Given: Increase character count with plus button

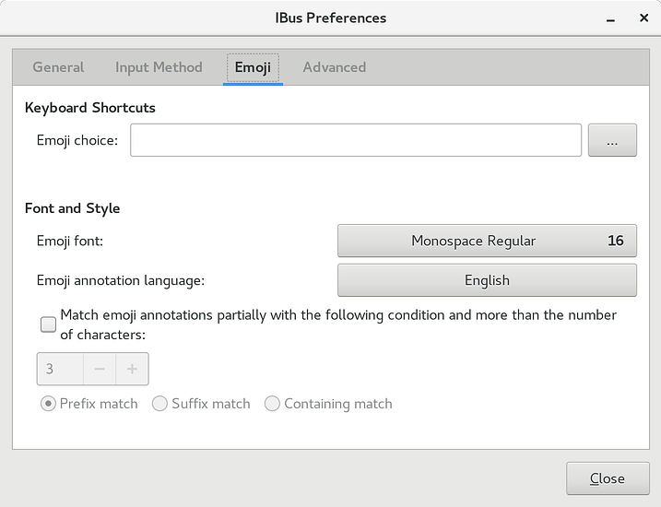Looking at the screenshot, I should [132, 369].
